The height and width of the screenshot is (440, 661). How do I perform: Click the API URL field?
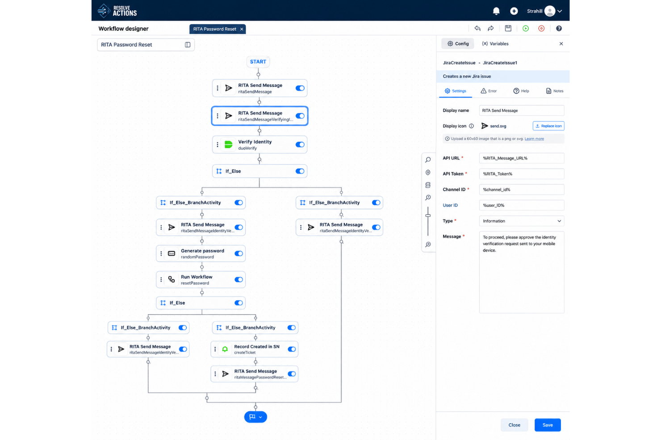point(521,158)
